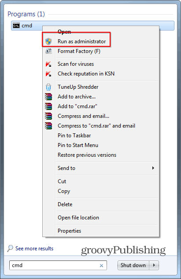This screenshot has width=181, height=279.
Task: Open the Shut down options arrow
Action: (154, 265)
